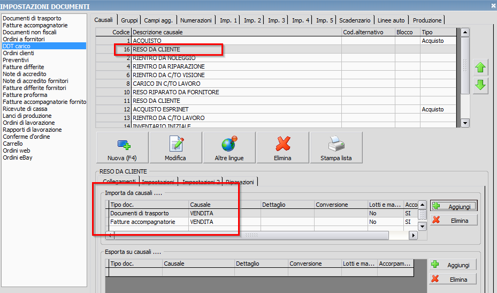Viewport: 497px width, 293px height.
Task: Open the Produzione tab
Action: 427,20
